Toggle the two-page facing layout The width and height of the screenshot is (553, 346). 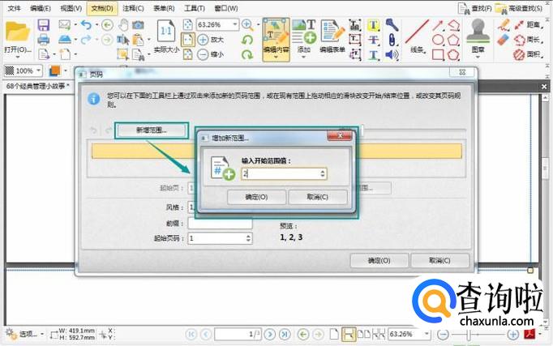click(364, 334)
